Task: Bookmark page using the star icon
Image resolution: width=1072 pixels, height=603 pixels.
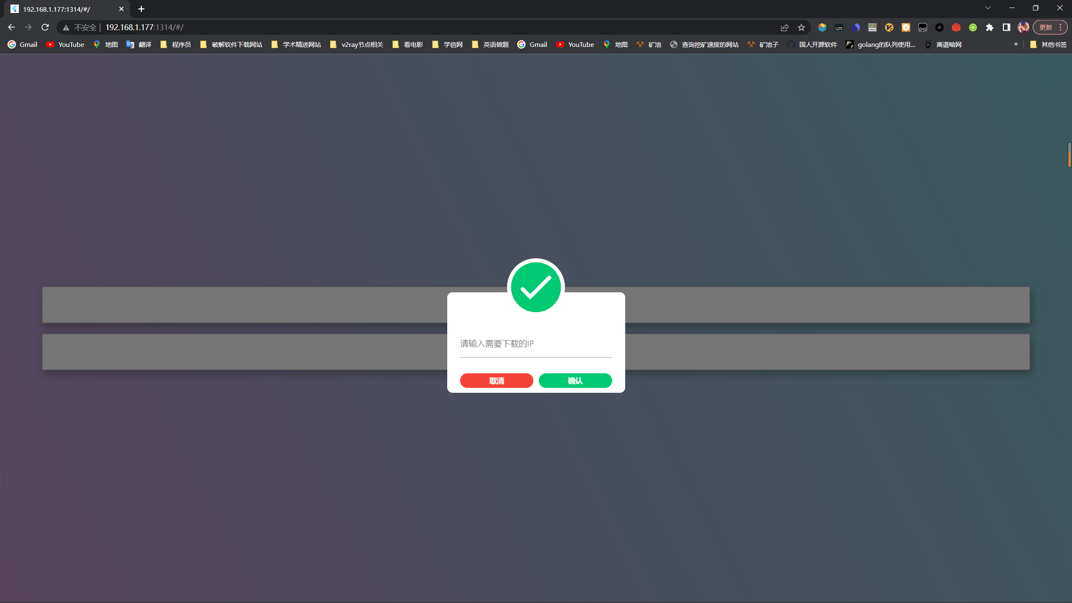Action: point(801,27)
